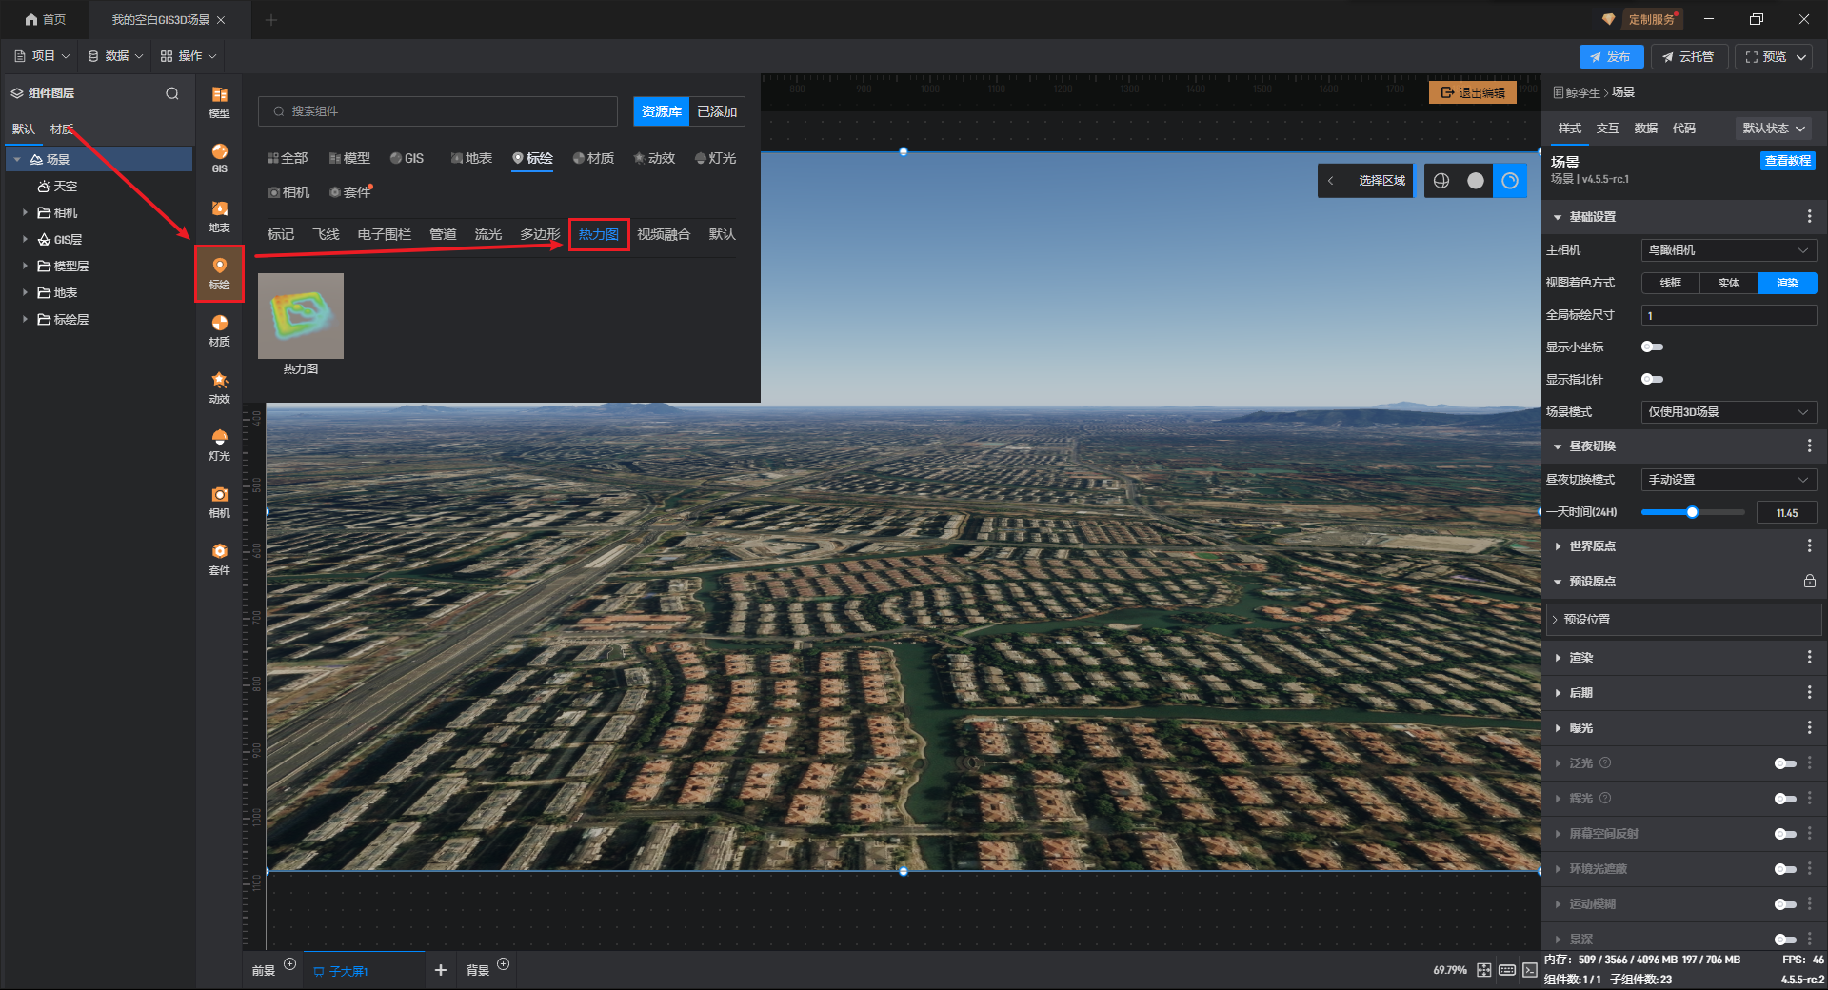The width and height of the screenshot is (1828, 990).
Task: Select the 材质 (Material) sidebar icon
Action: click(x=219, y=329)
